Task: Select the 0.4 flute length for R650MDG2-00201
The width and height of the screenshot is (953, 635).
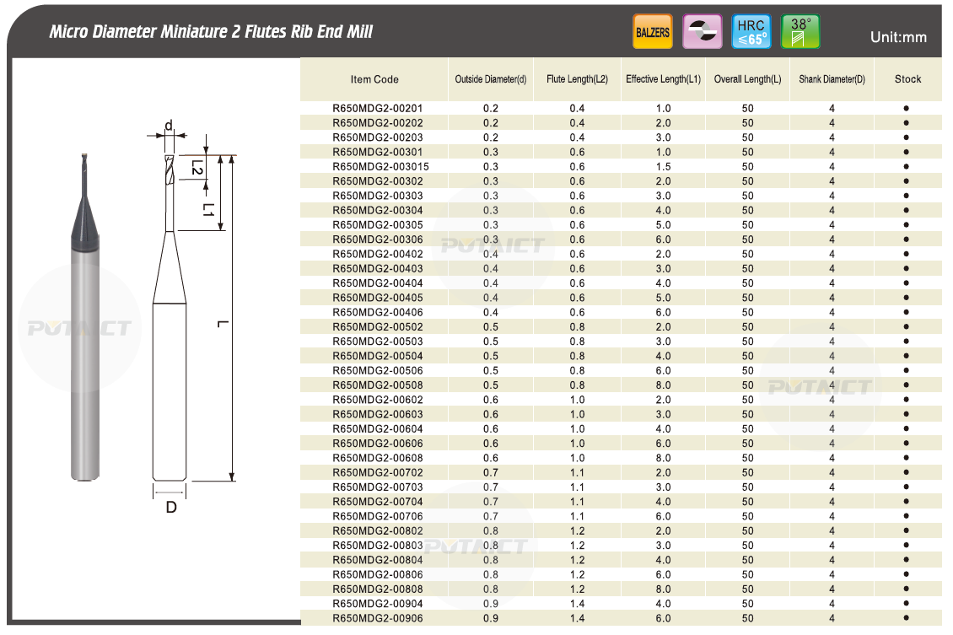Action: coord(577,108)
